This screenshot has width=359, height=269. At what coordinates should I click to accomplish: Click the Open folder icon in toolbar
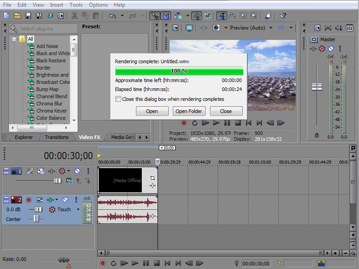(18, 16)
